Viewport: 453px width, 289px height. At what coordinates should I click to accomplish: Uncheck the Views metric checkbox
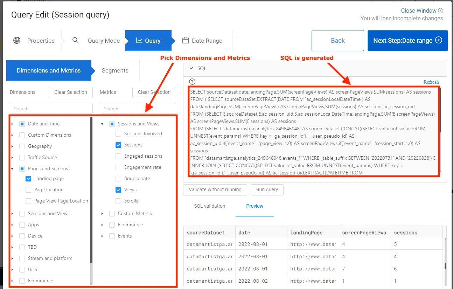point(118,190)
